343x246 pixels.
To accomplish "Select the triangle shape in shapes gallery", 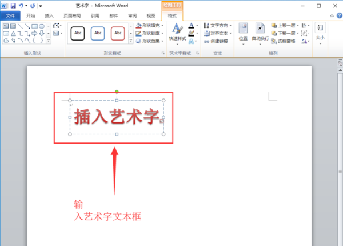I will (x=13, y=34).
